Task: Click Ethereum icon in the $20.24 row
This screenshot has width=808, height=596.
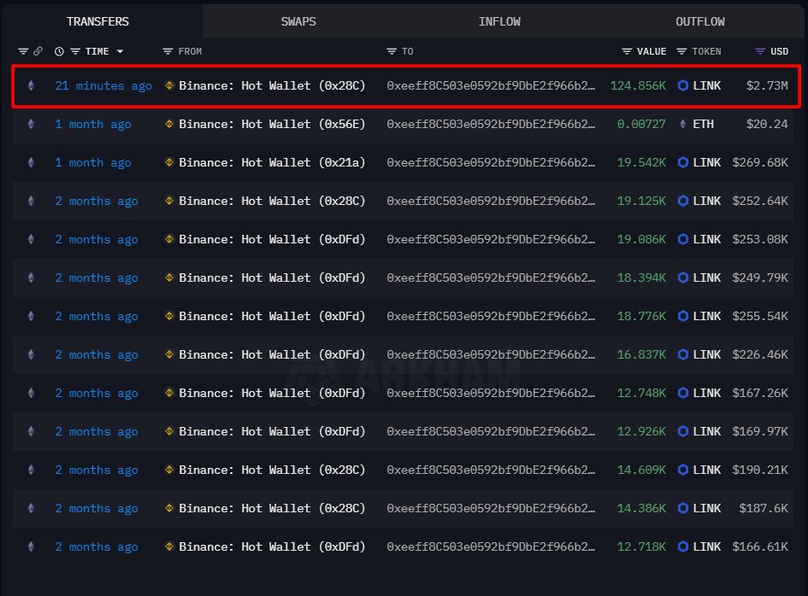Action: tap(31, 124)
